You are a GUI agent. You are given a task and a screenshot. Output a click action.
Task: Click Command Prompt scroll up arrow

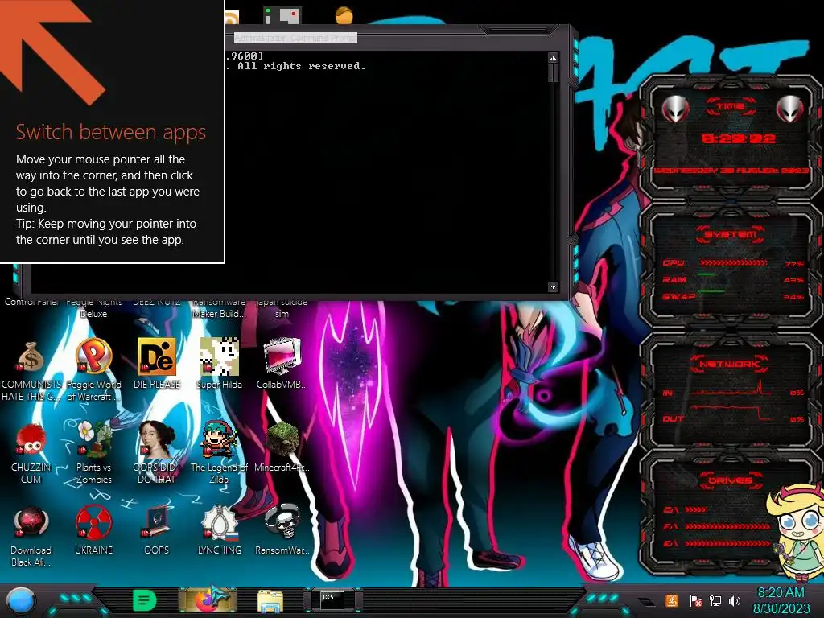point(553,57)
